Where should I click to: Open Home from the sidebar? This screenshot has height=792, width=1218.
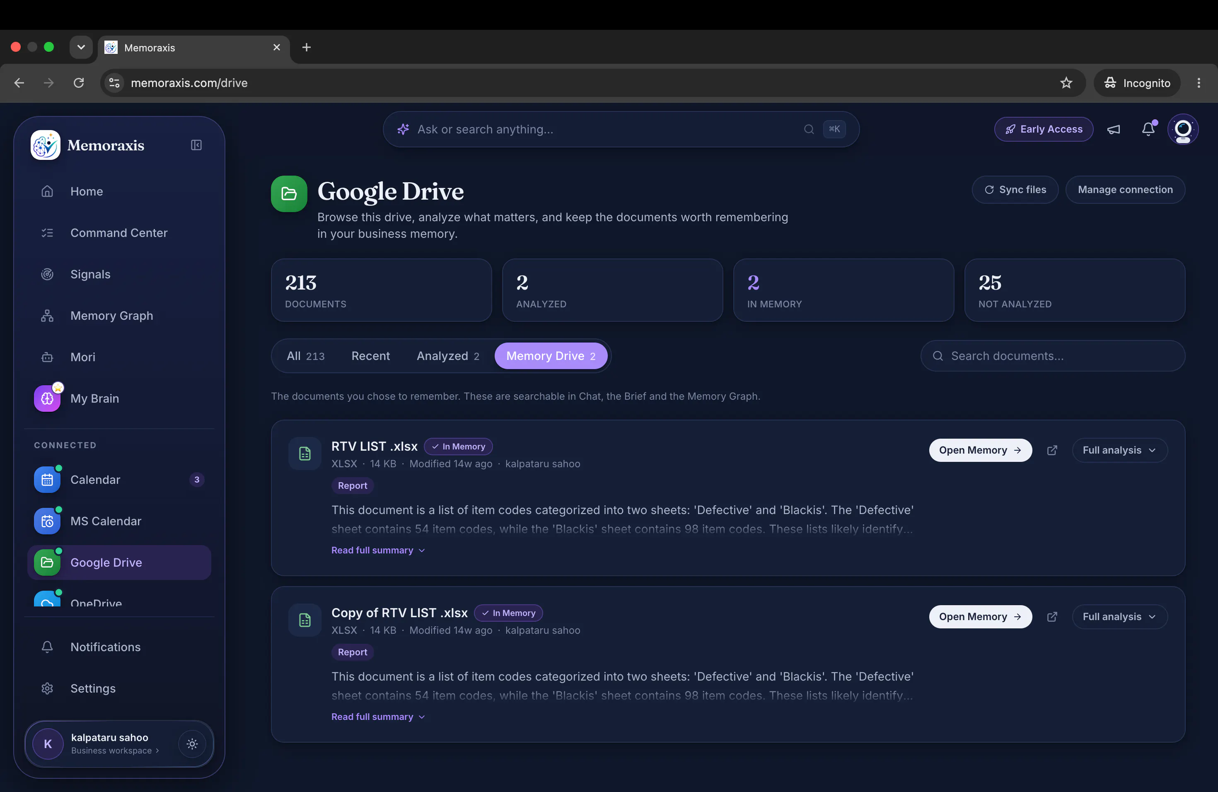(x=119, y=191)
